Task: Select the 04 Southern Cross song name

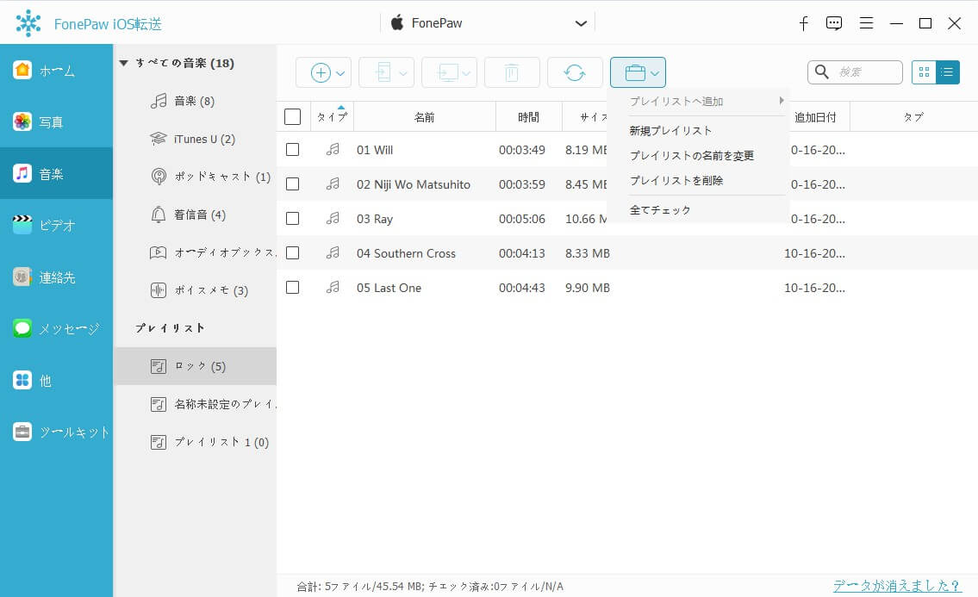Action: [x=406, y=253]
